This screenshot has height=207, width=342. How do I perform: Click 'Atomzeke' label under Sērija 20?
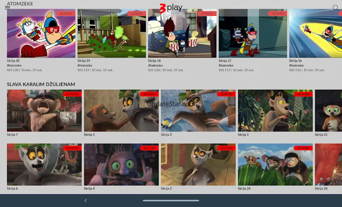[14, 65]
